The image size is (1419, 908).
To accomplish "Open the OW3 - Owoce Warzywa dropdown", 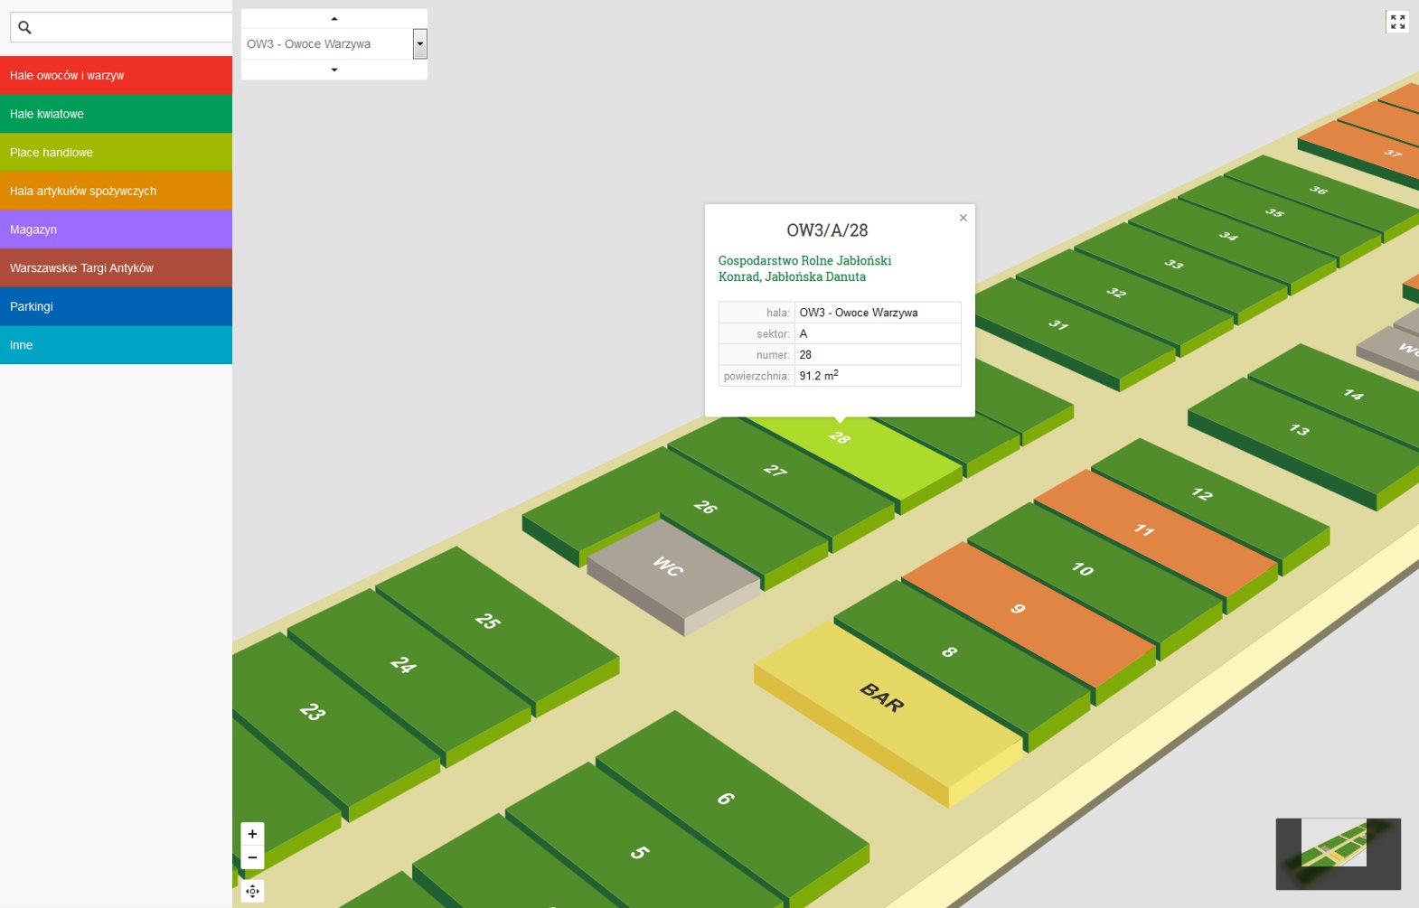I will [x=419, y=43].
